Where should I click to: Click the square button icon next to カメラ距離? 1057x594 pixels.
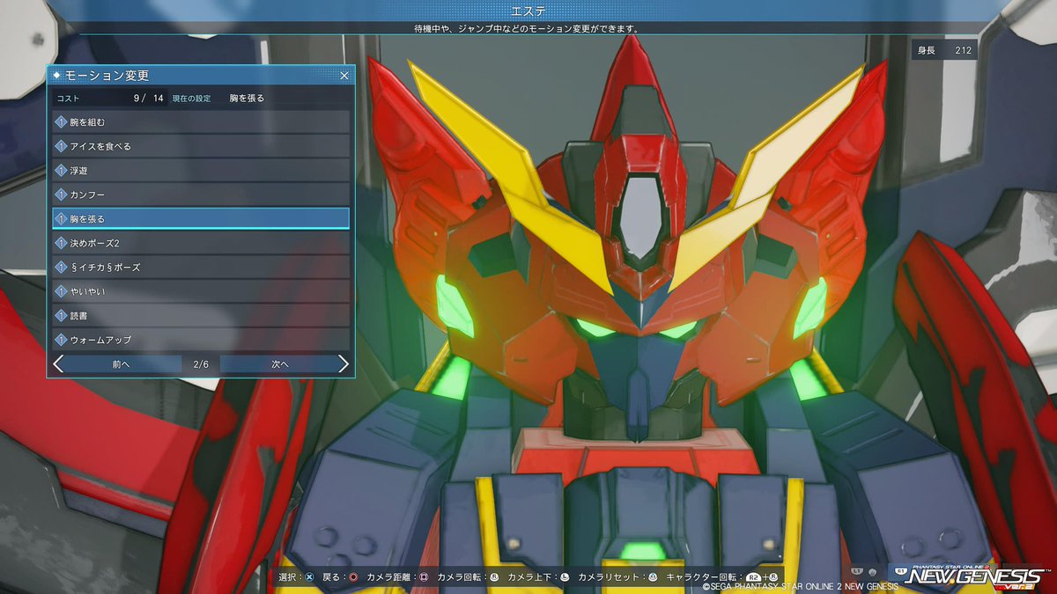(x=423, y=577)
